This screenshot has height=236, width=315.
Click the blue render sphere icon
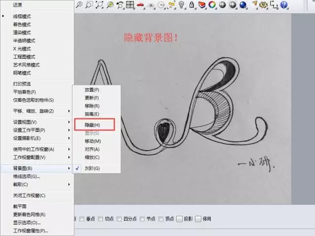(242, 5)
